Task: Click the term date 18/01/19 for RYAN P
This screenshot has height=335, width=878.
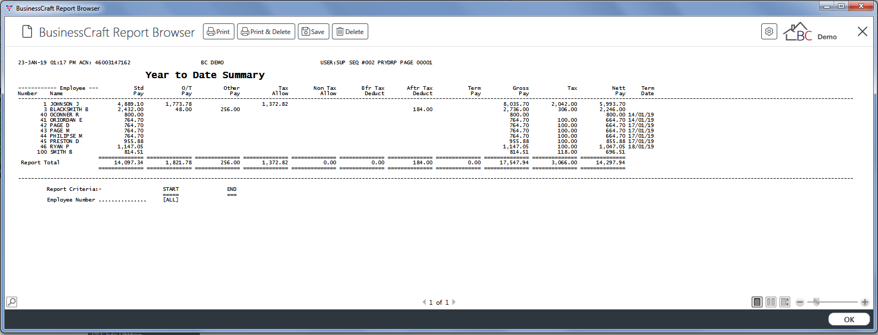Action: tap(641, 147)
